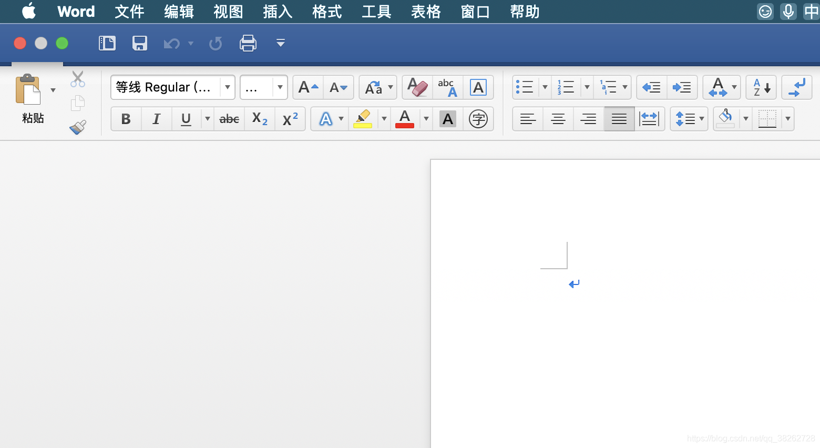820x448 pixels.
Task: Click the Paste clipboard icon
Action: pos(28,89)
